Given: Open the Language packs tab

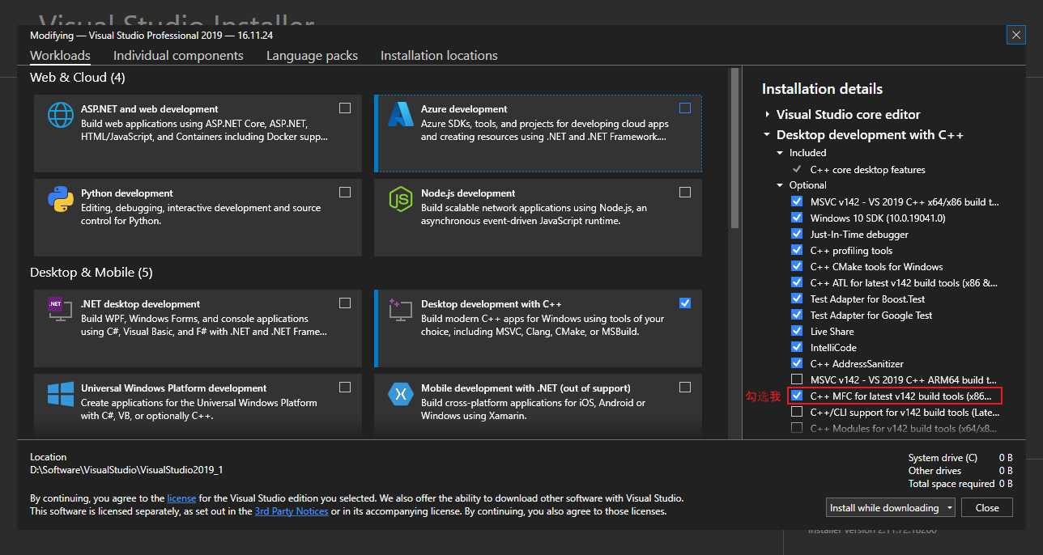Looking at the screenshot, I should 312,56.
